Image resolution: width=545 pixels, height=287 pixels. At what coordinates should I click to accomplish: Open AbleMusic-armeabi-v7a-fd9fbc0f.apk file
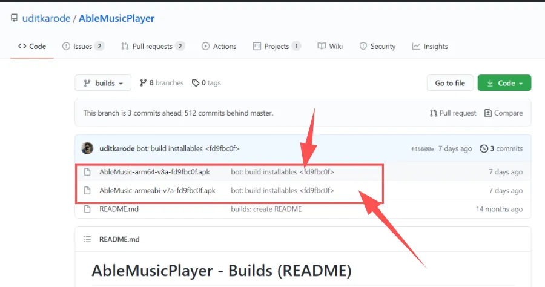(157, 190)
